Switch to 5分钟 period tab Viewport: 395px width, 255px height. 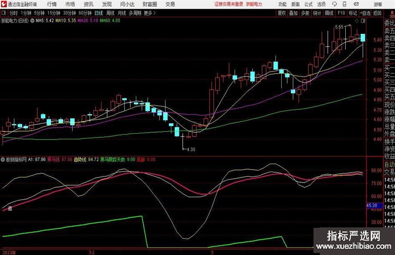[x=39, y=13]
